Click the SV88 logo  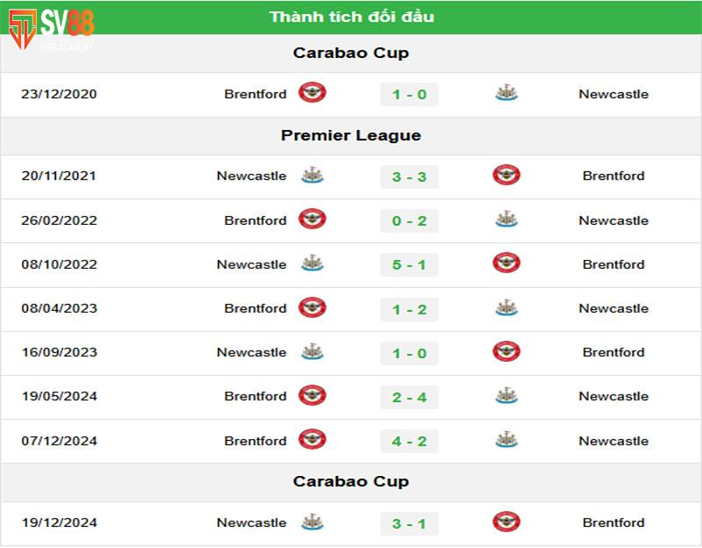point(51,29)
